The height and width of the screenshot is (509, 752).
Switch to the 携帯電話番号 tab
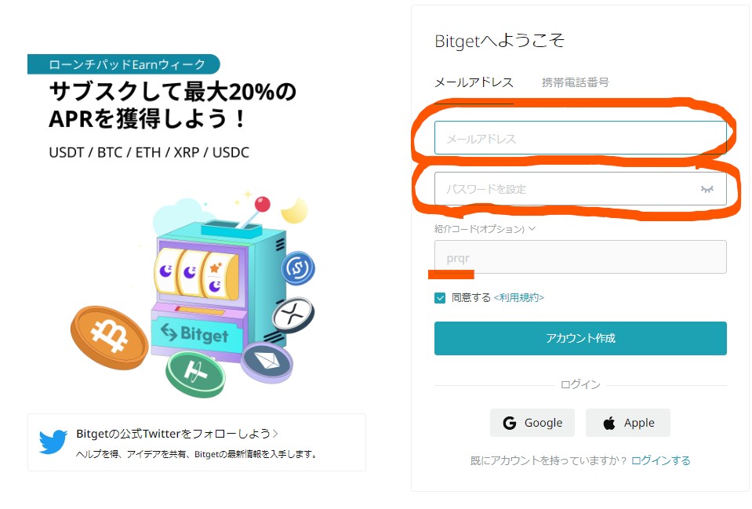click(575, 82)
